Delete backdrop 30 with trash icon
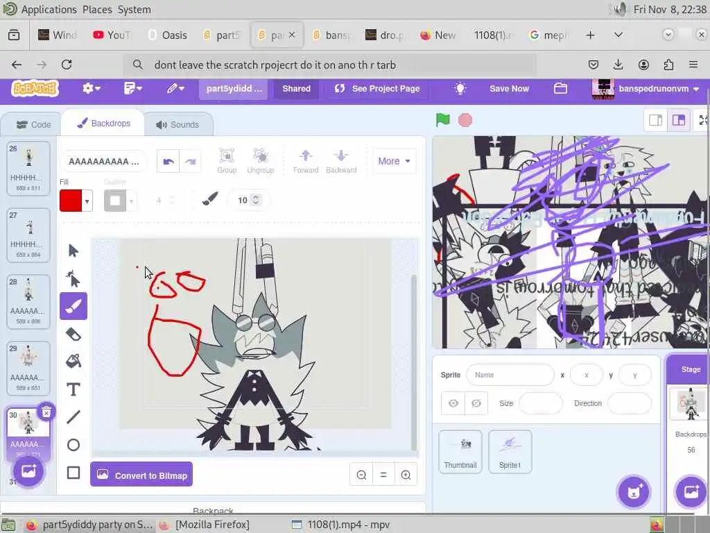Viewport: 710px width, 533px height. [x=46, y=412]
